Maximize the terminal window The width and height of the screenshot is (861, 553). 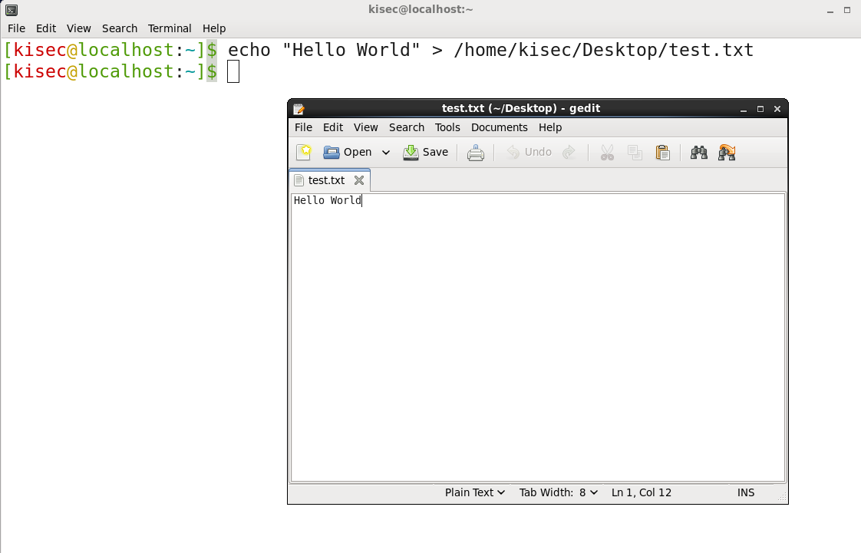(x=847, y=11)
